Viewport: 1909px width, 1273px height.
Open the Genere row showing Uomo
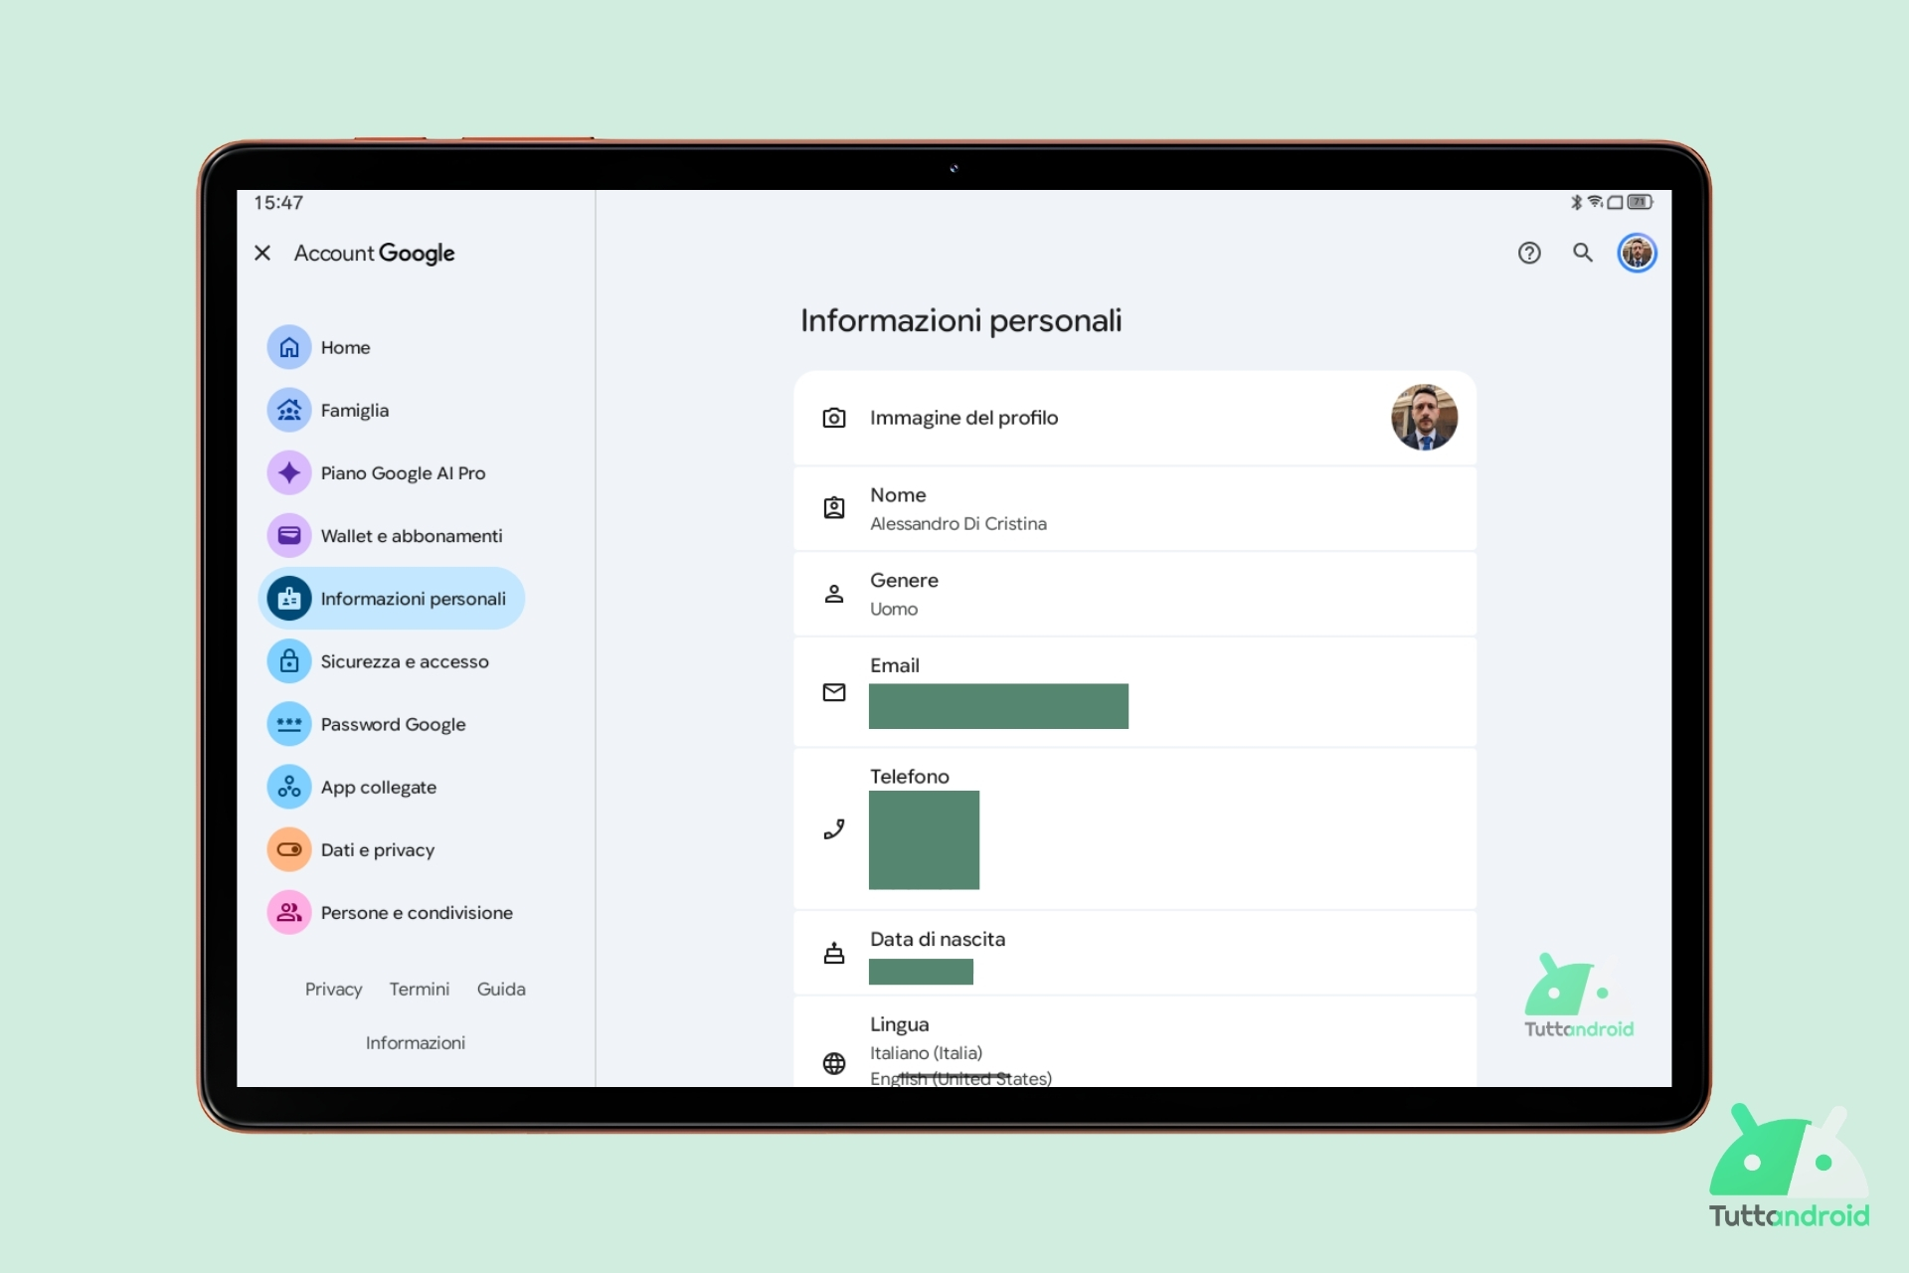tap(1134, 594)
